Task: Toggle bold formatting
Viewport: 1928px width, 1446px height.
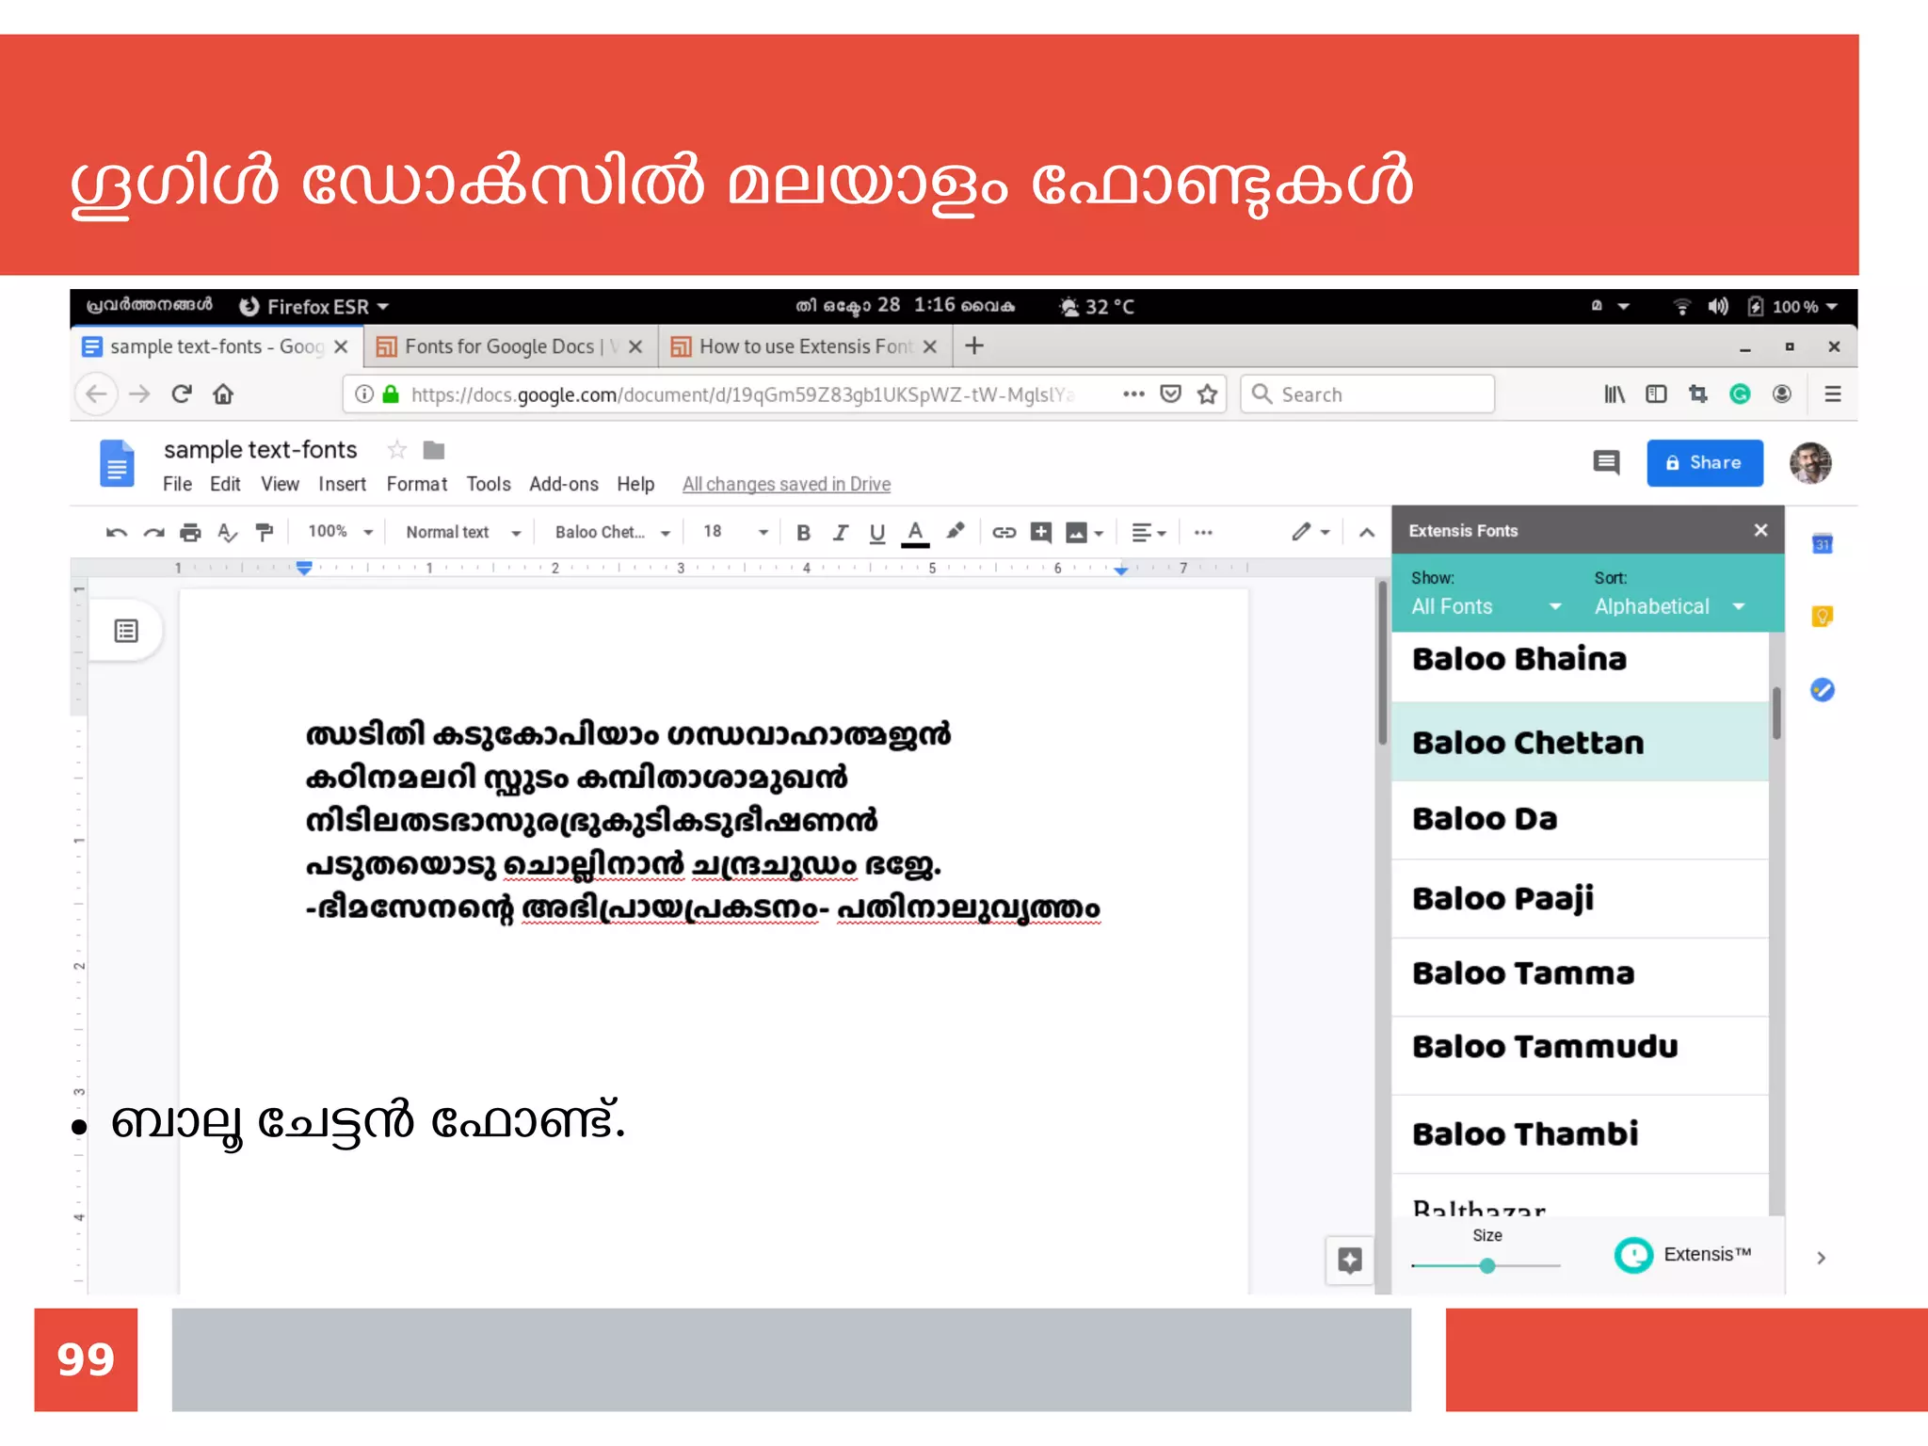Action: (803, 533)
